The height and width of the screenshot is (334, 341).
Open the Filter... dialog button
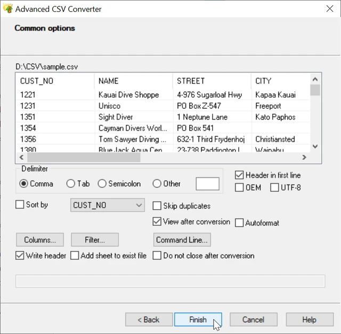(94, 240)
